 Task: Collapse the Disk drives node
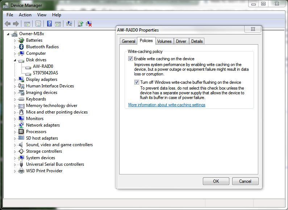(15, 60)
